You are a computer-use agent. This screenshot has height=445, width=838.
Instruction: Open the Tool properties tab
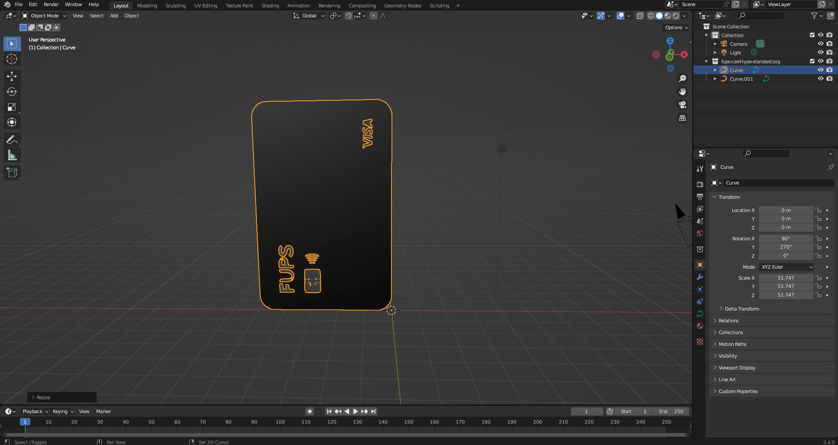[x=700, y=169]
